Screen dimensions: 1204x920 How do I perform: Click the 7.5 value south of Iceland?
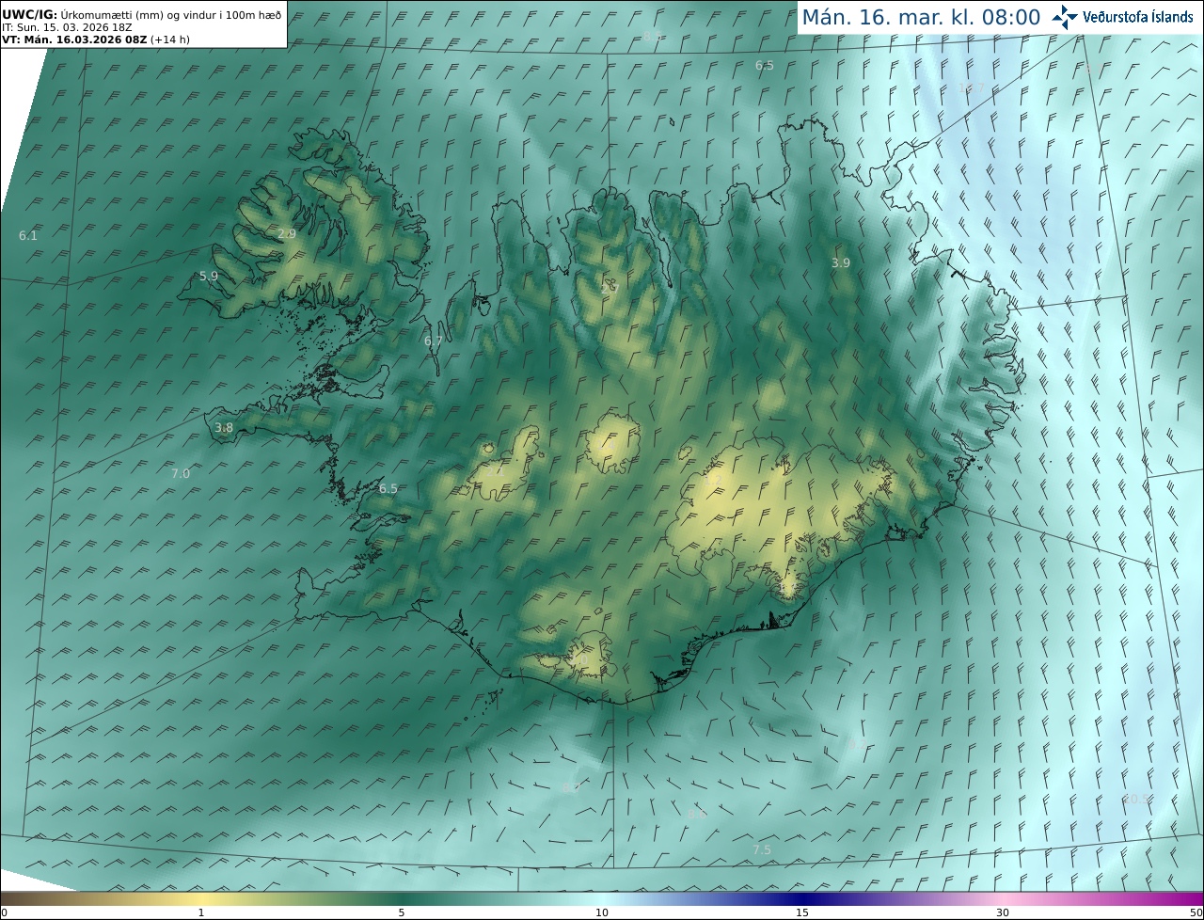[x=762, y=849]
